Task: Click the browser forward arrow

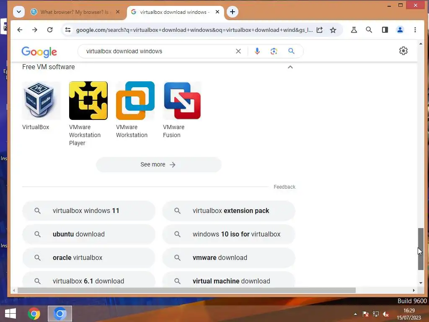Action: tap(34, 30)
